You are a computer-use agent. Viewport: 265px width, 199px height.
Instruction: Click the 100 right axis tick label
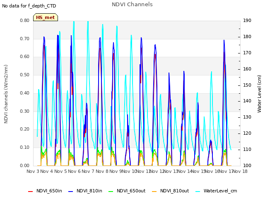tap(247, 166)
